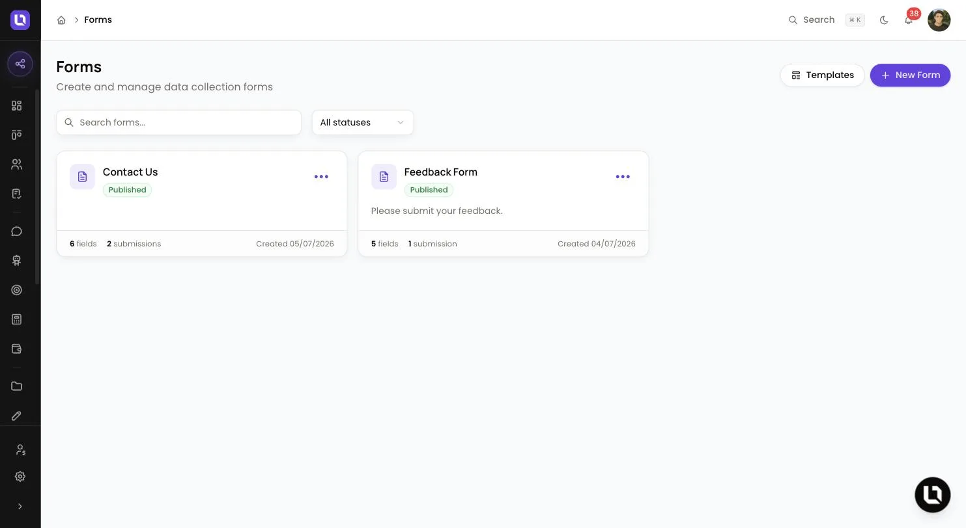Open the wallet sidebar icon
Image resolution: width=966 pixels, height=528 pixels.
pyautogui.click(x=17, y=349)
